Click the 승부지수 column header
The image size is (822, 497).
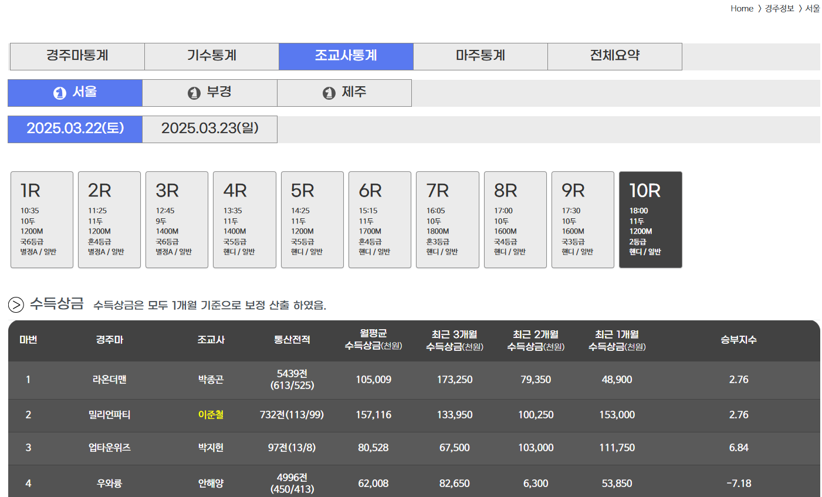[738, 340]
